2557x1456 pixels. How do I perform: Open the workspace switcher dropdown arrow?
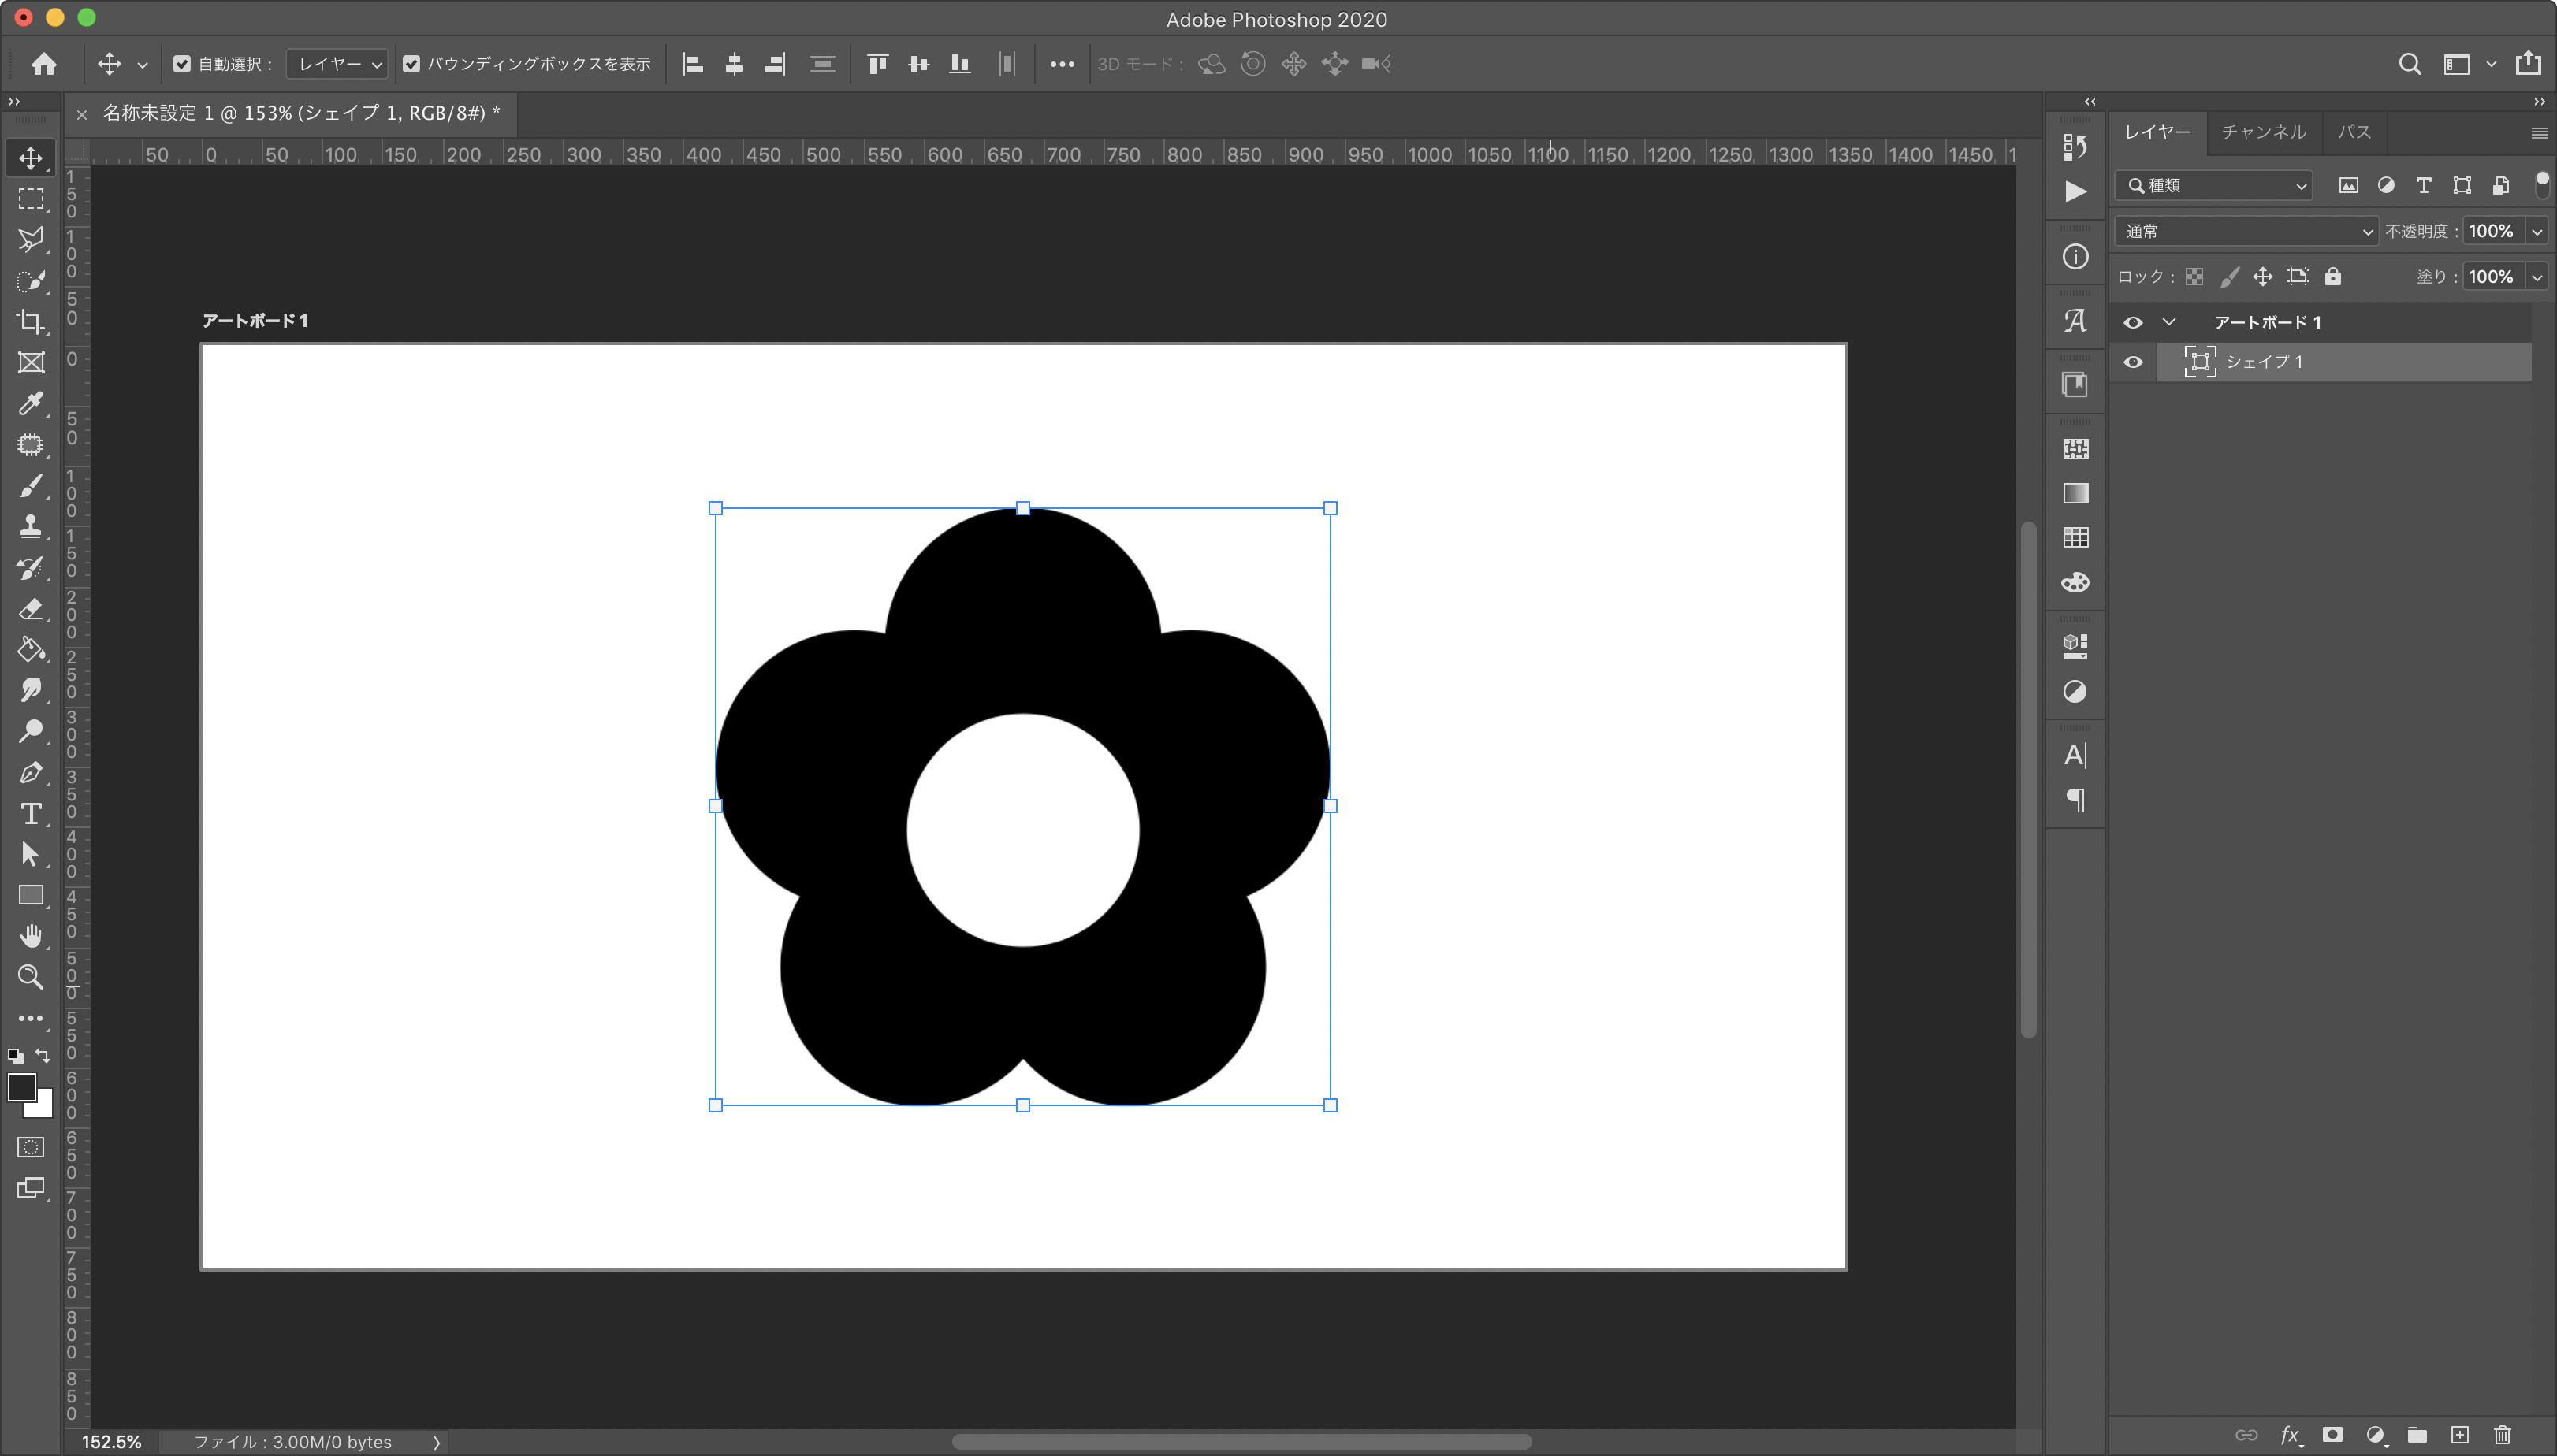click(2491, 64)
